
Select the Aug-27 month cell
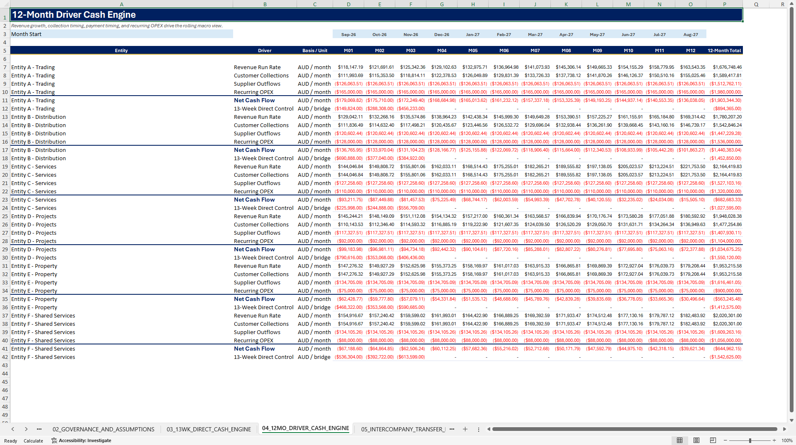tap(691, 34)
